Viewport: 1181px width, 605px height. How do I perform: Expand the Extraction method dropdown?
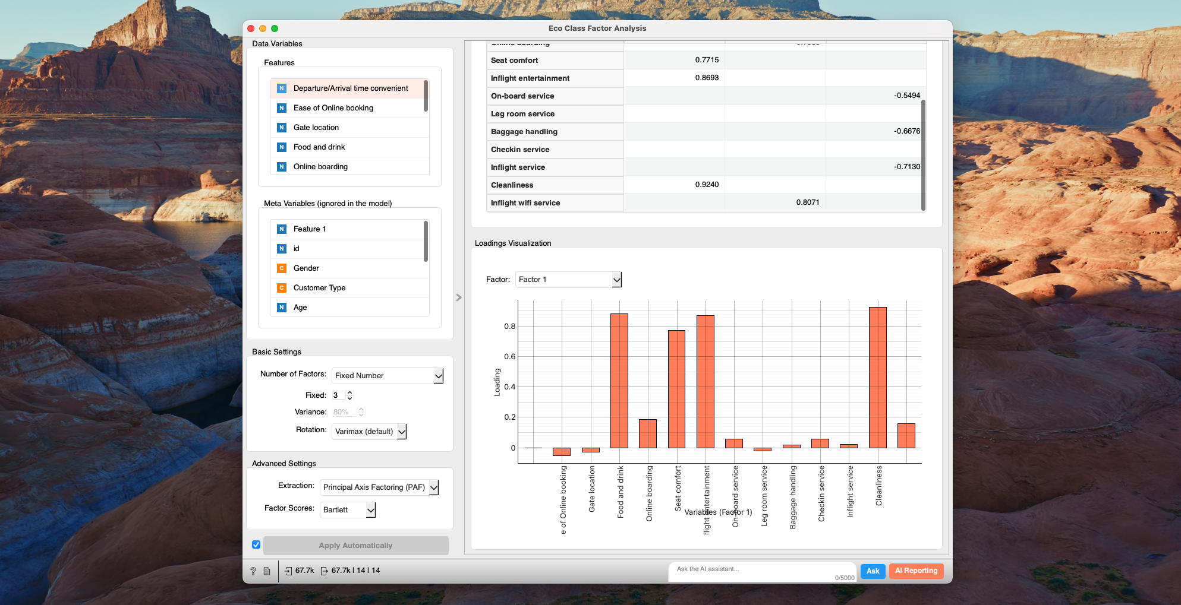click(379, 487)
